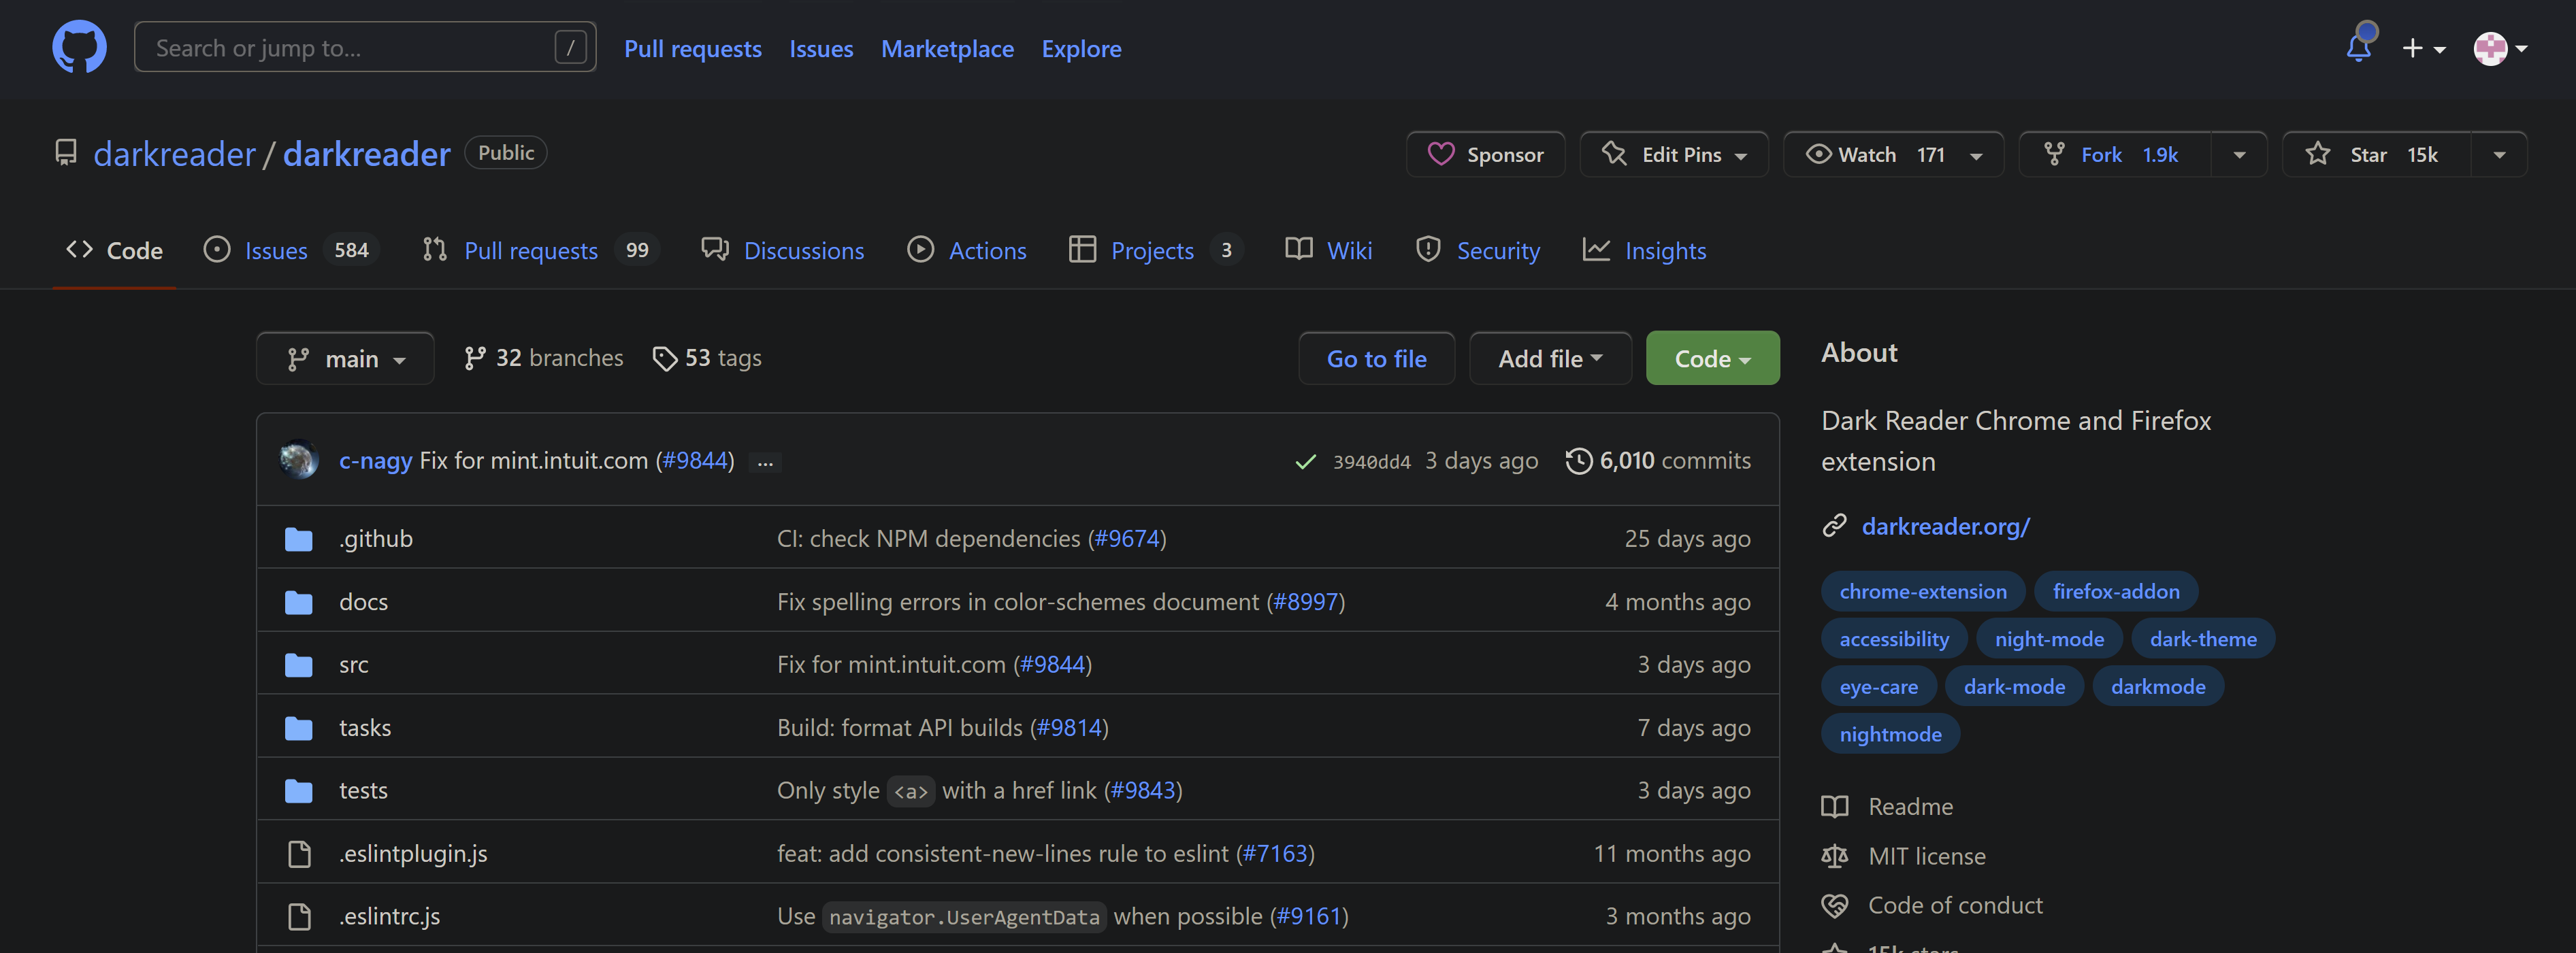Open the Discussions tab
This screenshot has width=2576, height=953.
pyautogui.click(x=783, y=250)
